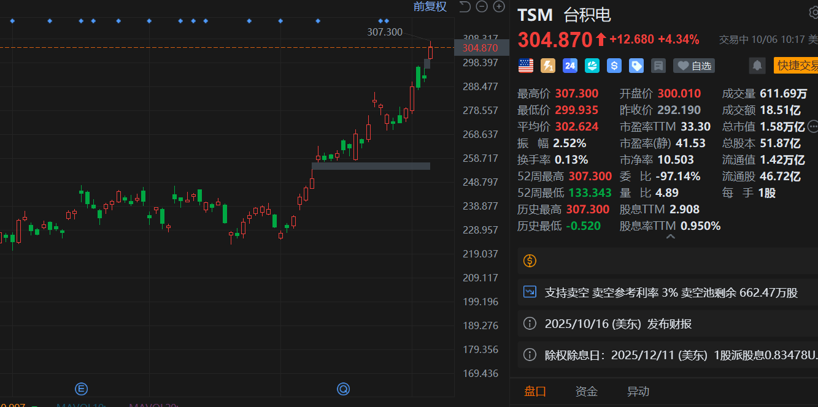Click the large 304.870 last price
818x407 pixels.
tap(555, 40)
